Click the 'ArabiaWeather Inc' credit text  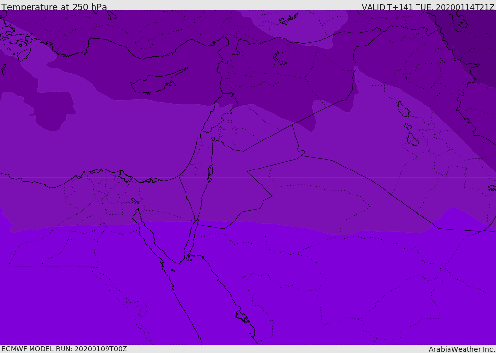[x=462, y=349]
